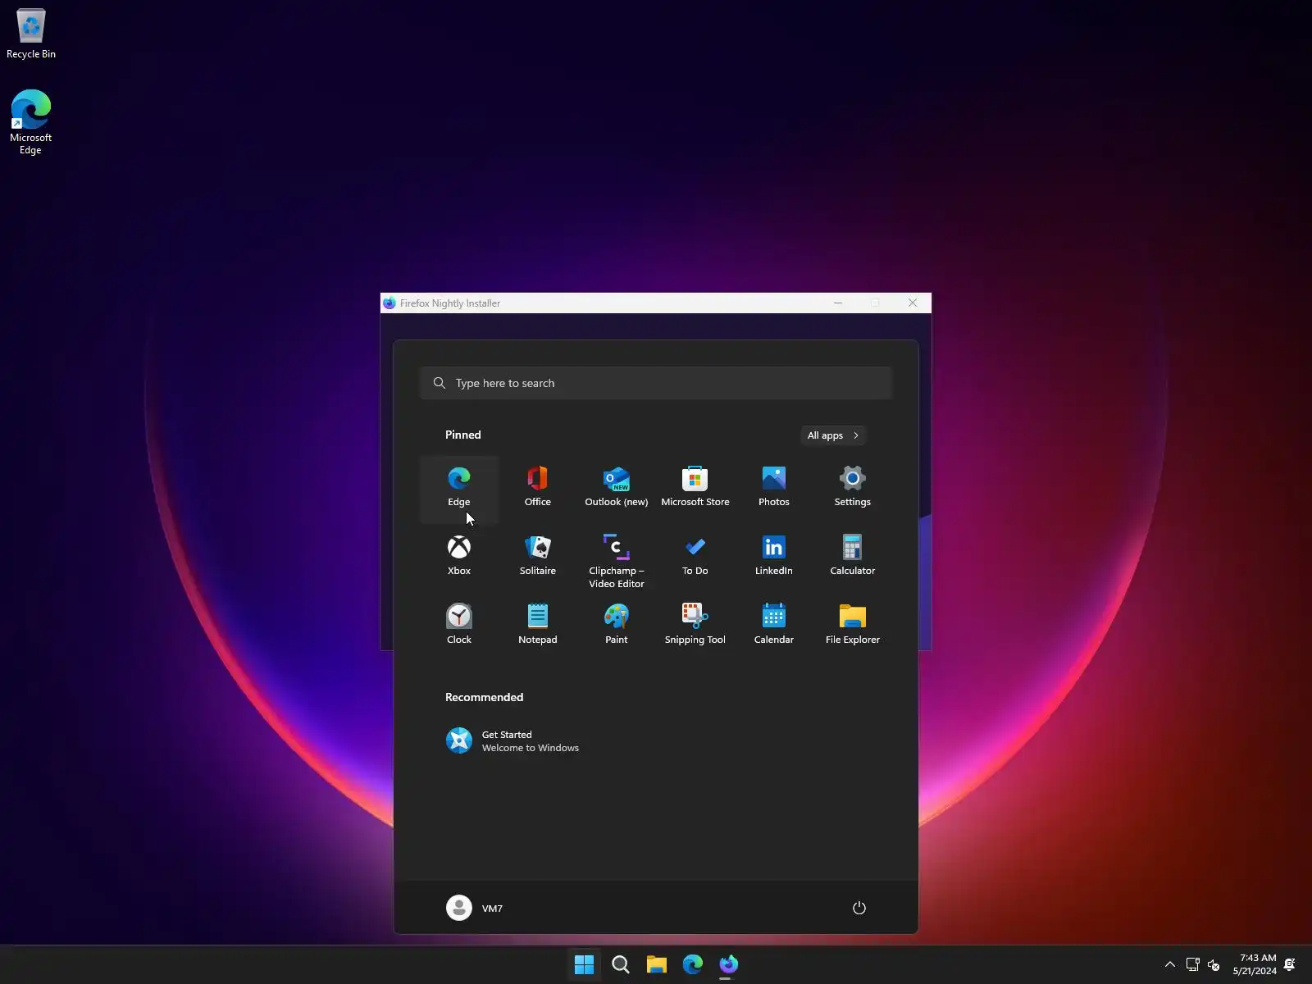Switch to Firefox Nightly Installer on taskbar
Screen dimensions: 1312x984
(729, 964)
